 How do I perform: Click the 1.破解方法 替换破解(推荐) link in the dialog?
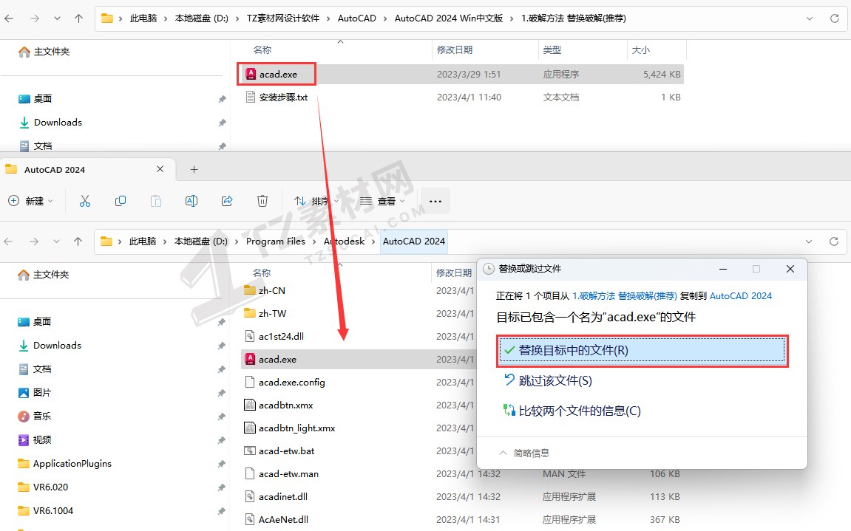(625, 295)
